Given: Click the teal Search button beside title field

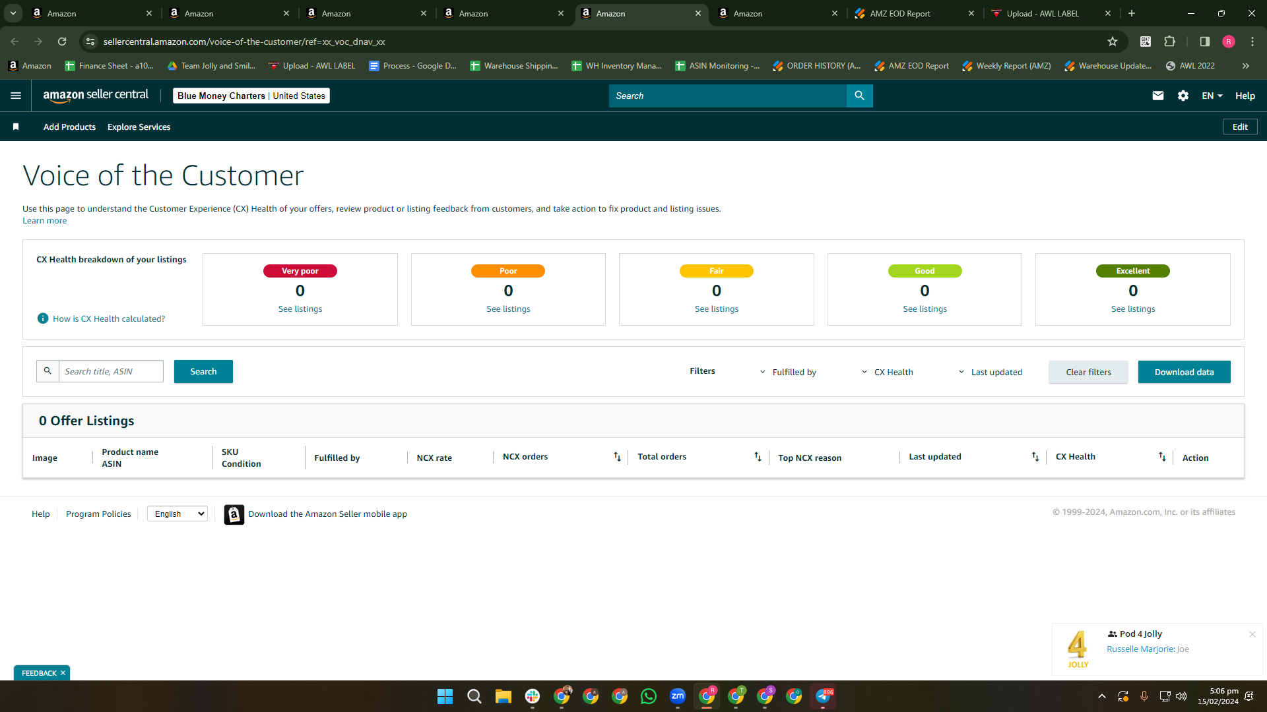Looking at the screenshot, I should click(203, 372).
